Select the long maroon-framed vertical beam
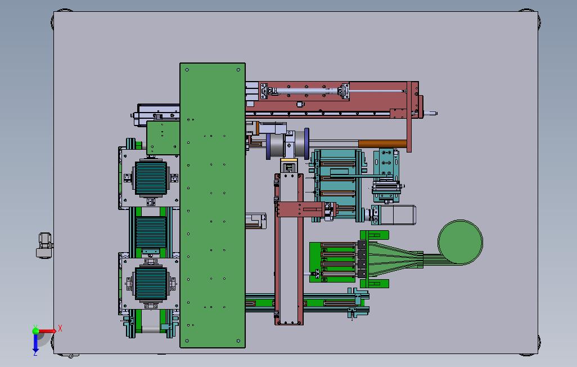Image resolution: width=577 pixels, height=367 pixels. pos(289,249)
